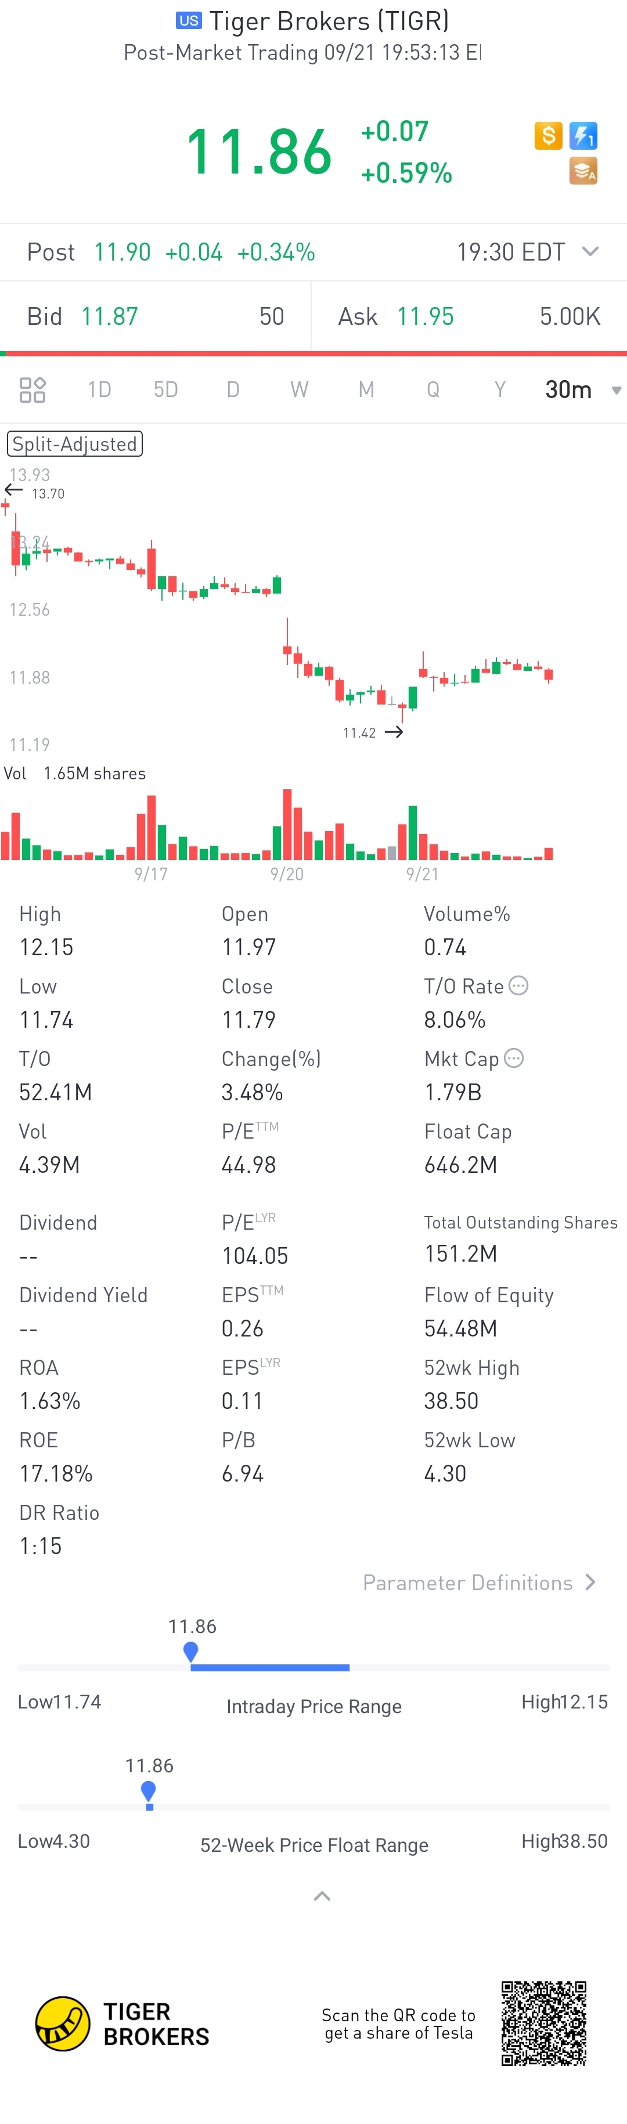The image size is (627, 2124).
Task: Switch to the W weekly chart tab
Action: (x=300, y=389)
